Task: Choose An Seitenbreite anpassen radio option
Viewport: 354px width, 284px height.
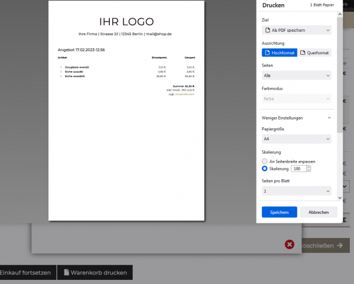Action: pyautogui.click(x=265, y=161)
